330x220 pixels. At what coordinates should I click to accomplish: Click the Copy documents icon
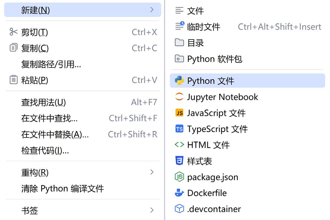pos(13,48)
